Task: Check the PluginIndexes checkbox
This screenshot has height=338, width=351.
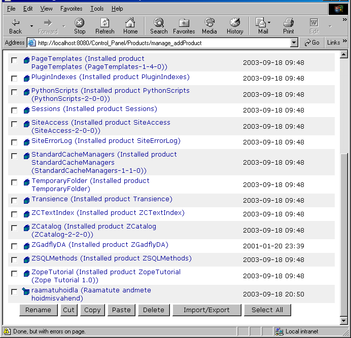Action: click(14, 79)
